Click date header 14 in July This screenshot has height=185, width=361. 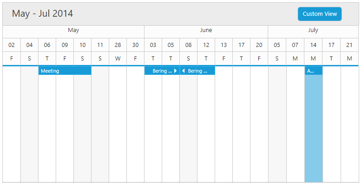[x=313, y=45]
